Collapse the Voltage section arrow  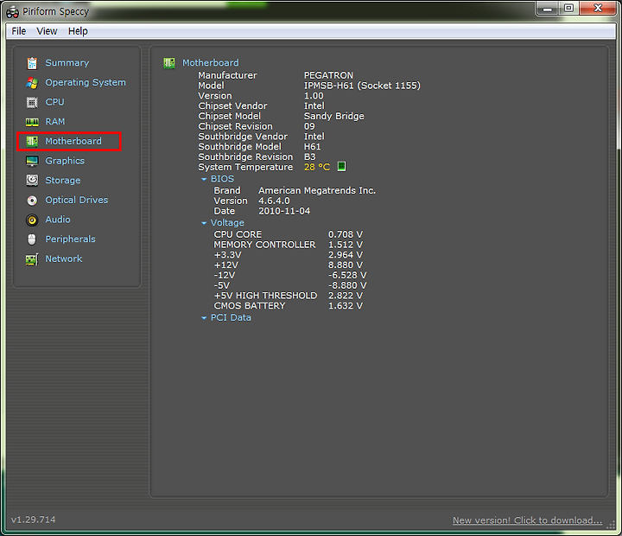[x=204, y=223]
